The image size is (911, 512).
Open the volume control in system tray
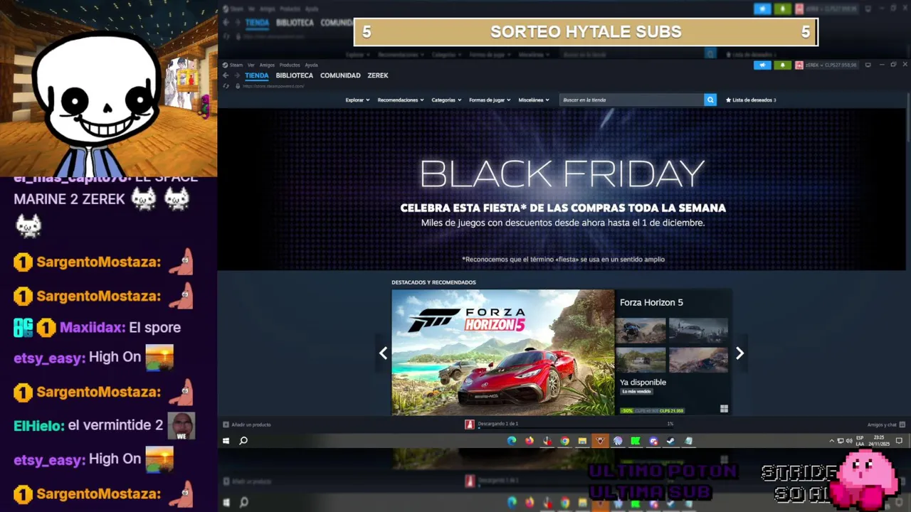pos(848,441)
